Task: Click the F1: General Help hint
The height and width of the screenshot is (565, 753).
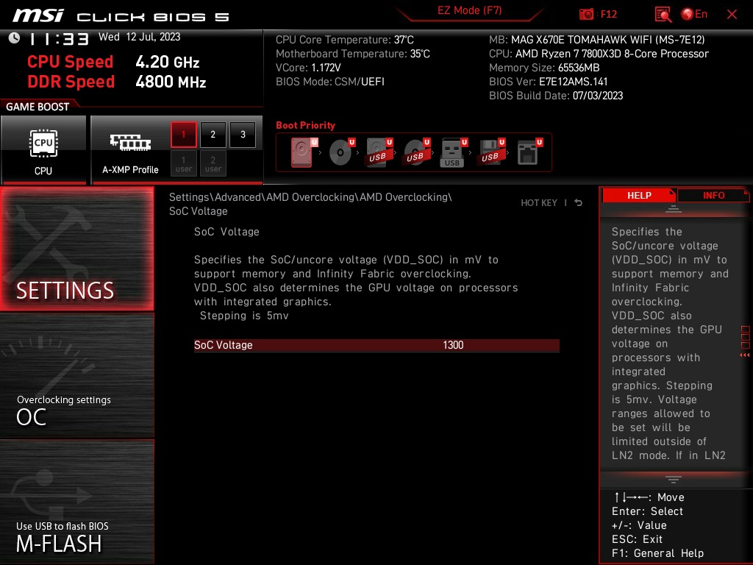Action: coord(657,553)
